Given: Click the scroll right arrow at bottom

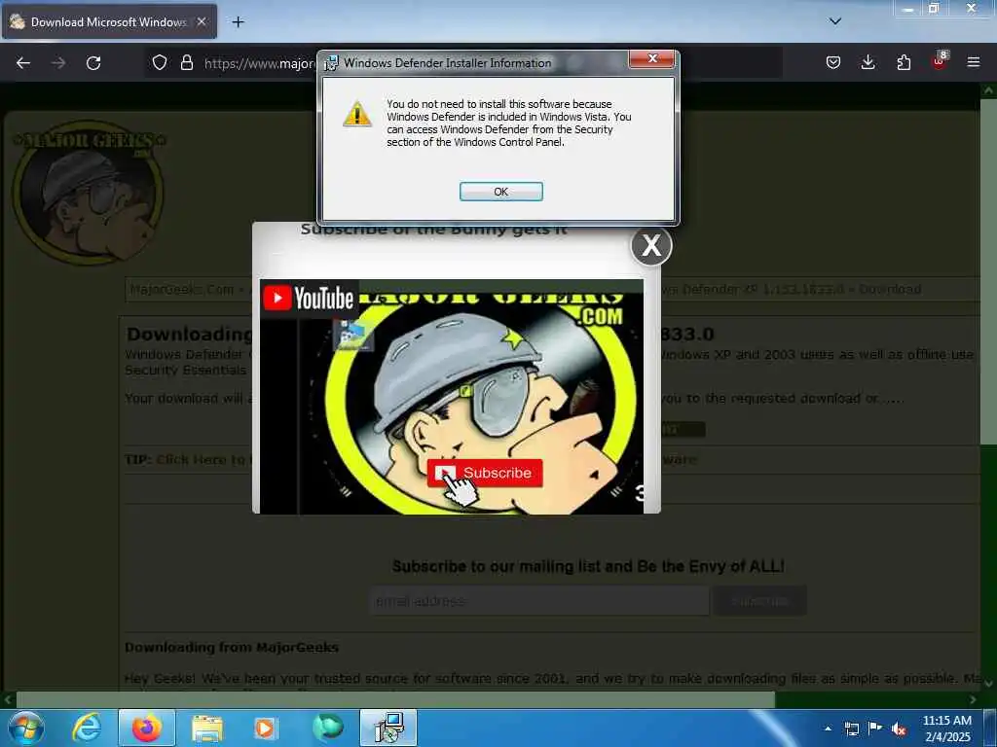Looking at the screenshot, I should 973,699.
